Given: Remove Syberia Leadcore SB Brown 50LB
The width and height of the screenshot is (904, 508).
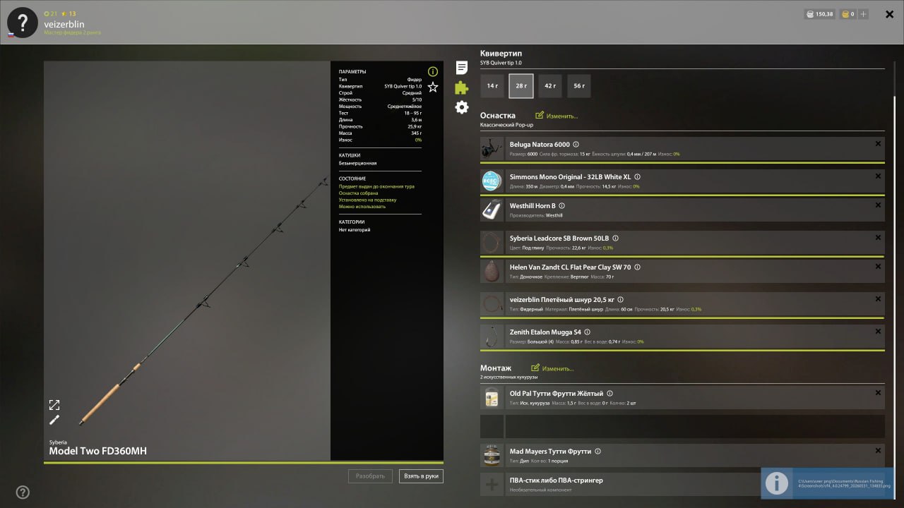Looking at the screenshot, I should pyautogui.click(x=878, y=238).
